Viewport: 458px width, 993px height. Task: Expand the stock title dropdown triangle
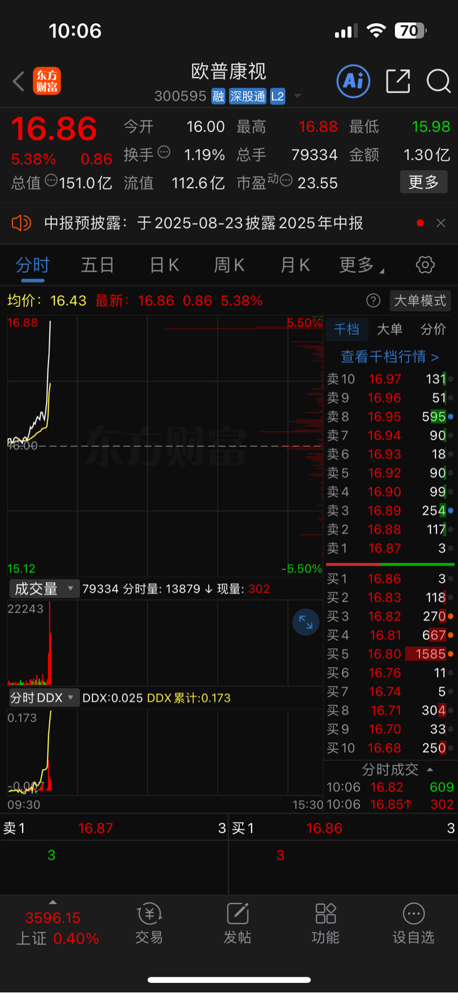[x=297, y=96]
